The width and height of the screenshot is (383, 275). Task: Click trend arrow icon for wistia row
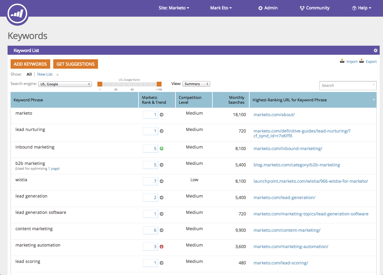point(162,181)
